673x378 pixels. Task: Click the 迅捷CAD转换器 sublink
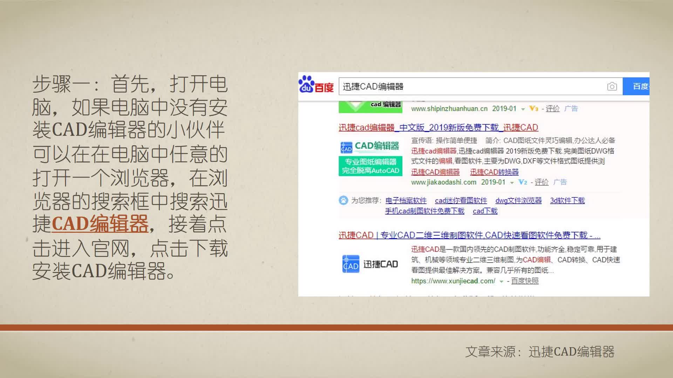click(x=494, y=172)
